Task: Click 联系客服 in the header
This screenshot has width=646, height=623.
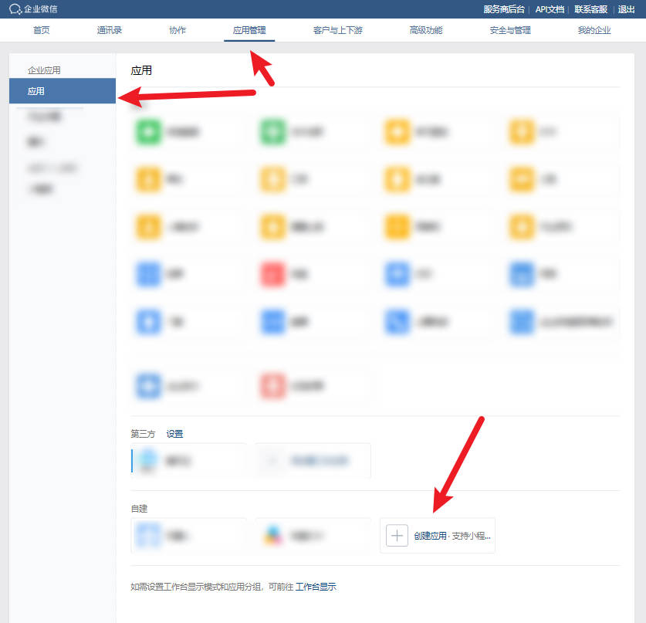Action: tap(590, 9)
